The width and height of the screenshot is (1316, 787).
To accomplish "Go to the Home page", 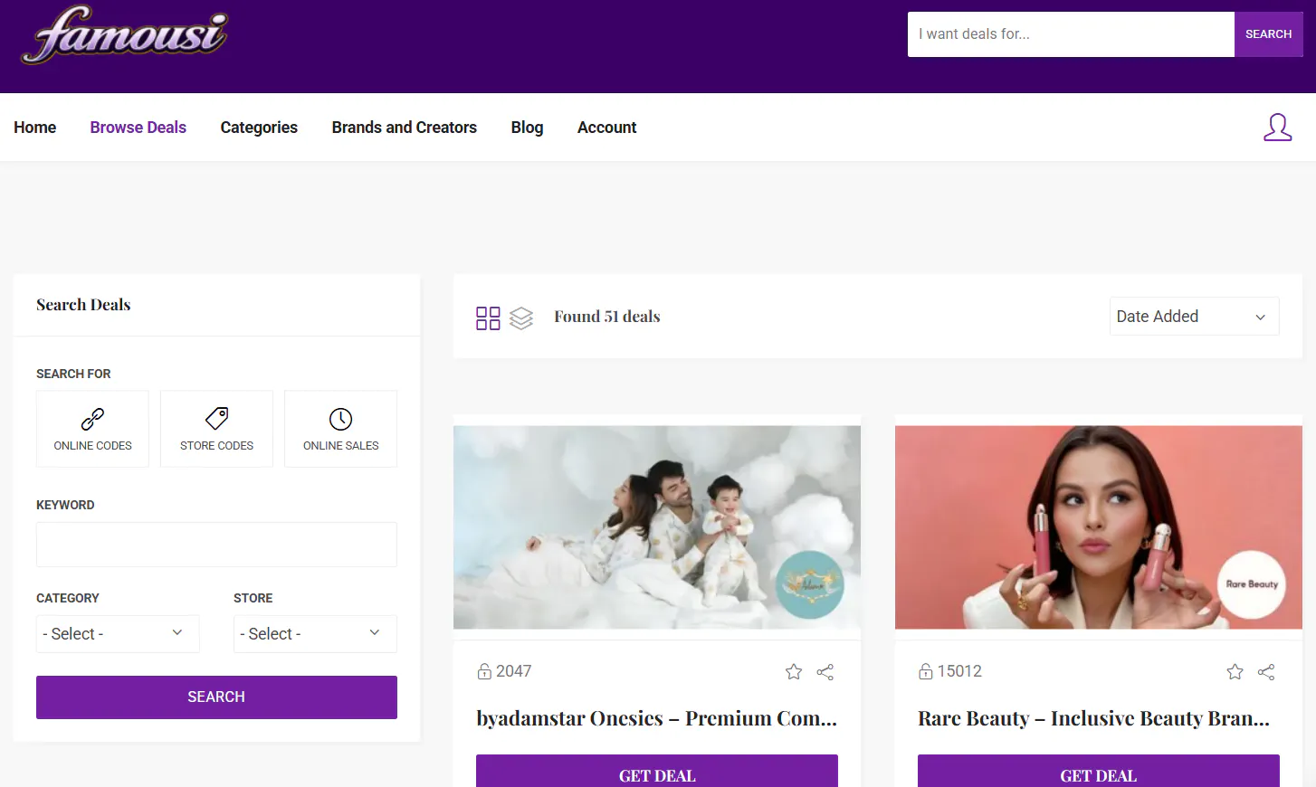I will [35, 128].
